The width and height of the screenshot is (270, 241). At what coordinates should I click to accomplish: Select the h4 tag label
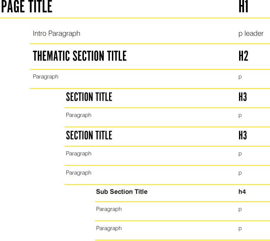242,192
